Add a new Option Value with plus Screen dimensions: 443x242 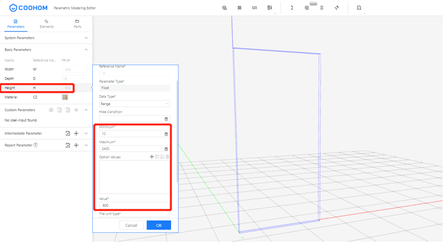coord(152,157)
